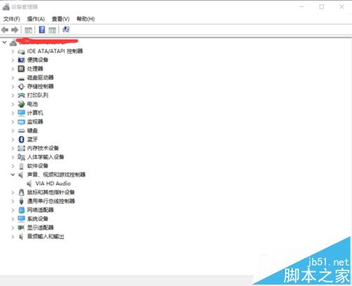Click the 便携设备 category icon
The image size is (352, 286).
pos(21,60)
